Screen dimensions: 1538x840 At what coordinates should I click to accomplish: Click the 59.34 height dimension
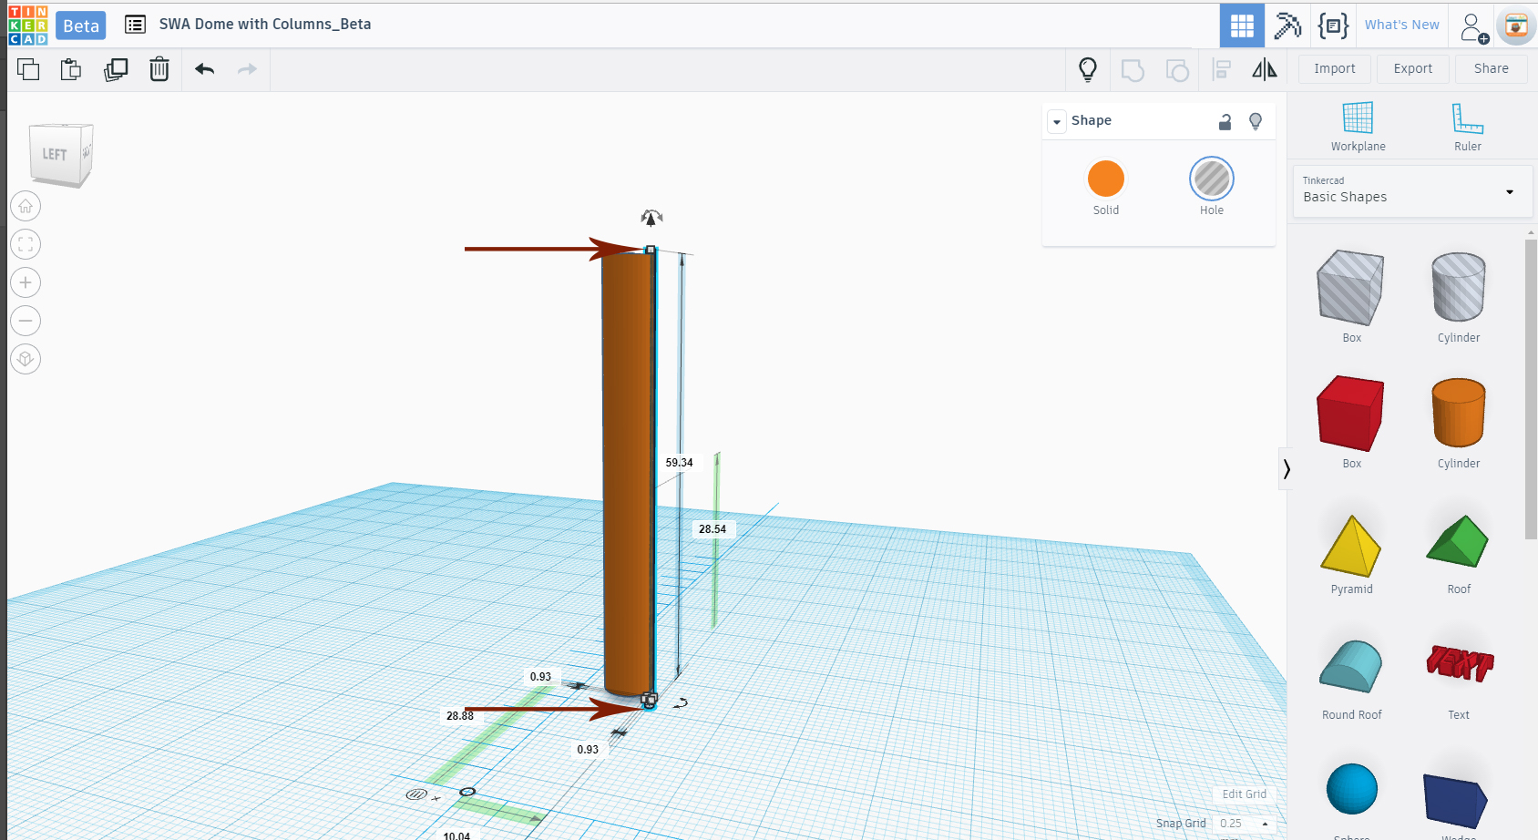[679, 463]
